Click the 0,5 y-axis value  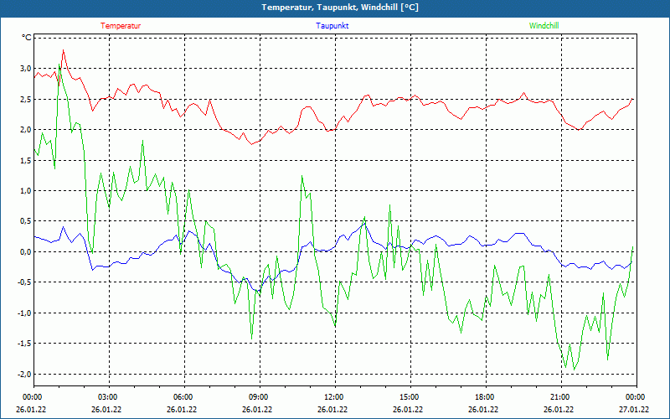(x=27, y=221)
